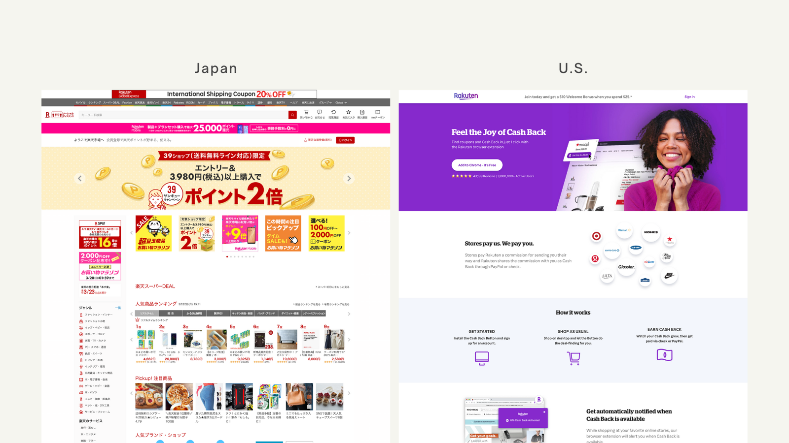Go to next slide on hero points banner

click(349, 178)
